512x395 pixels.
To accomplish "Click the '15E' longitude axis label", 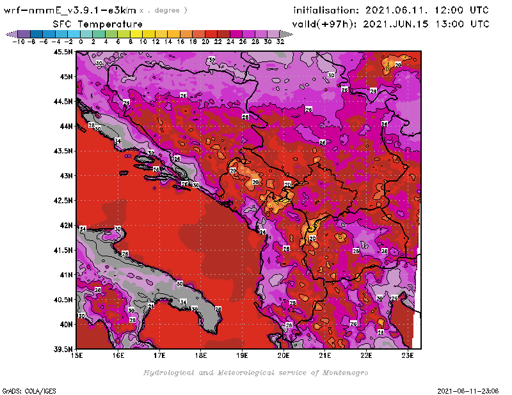I will click(x=77, y=355).
